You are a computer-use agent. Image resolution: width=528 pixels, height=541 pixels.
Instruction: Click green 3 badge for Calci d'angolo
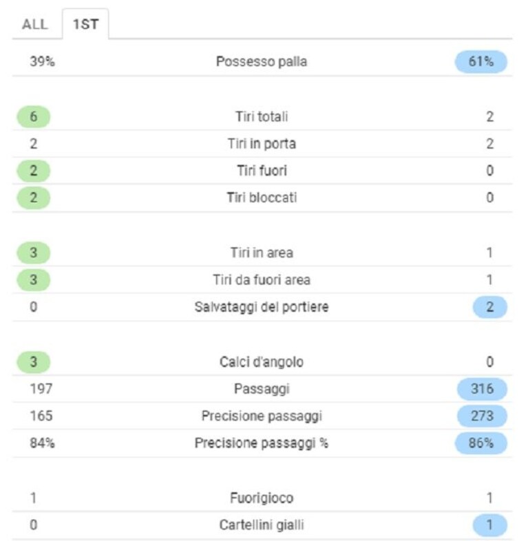tap(34, 362)
